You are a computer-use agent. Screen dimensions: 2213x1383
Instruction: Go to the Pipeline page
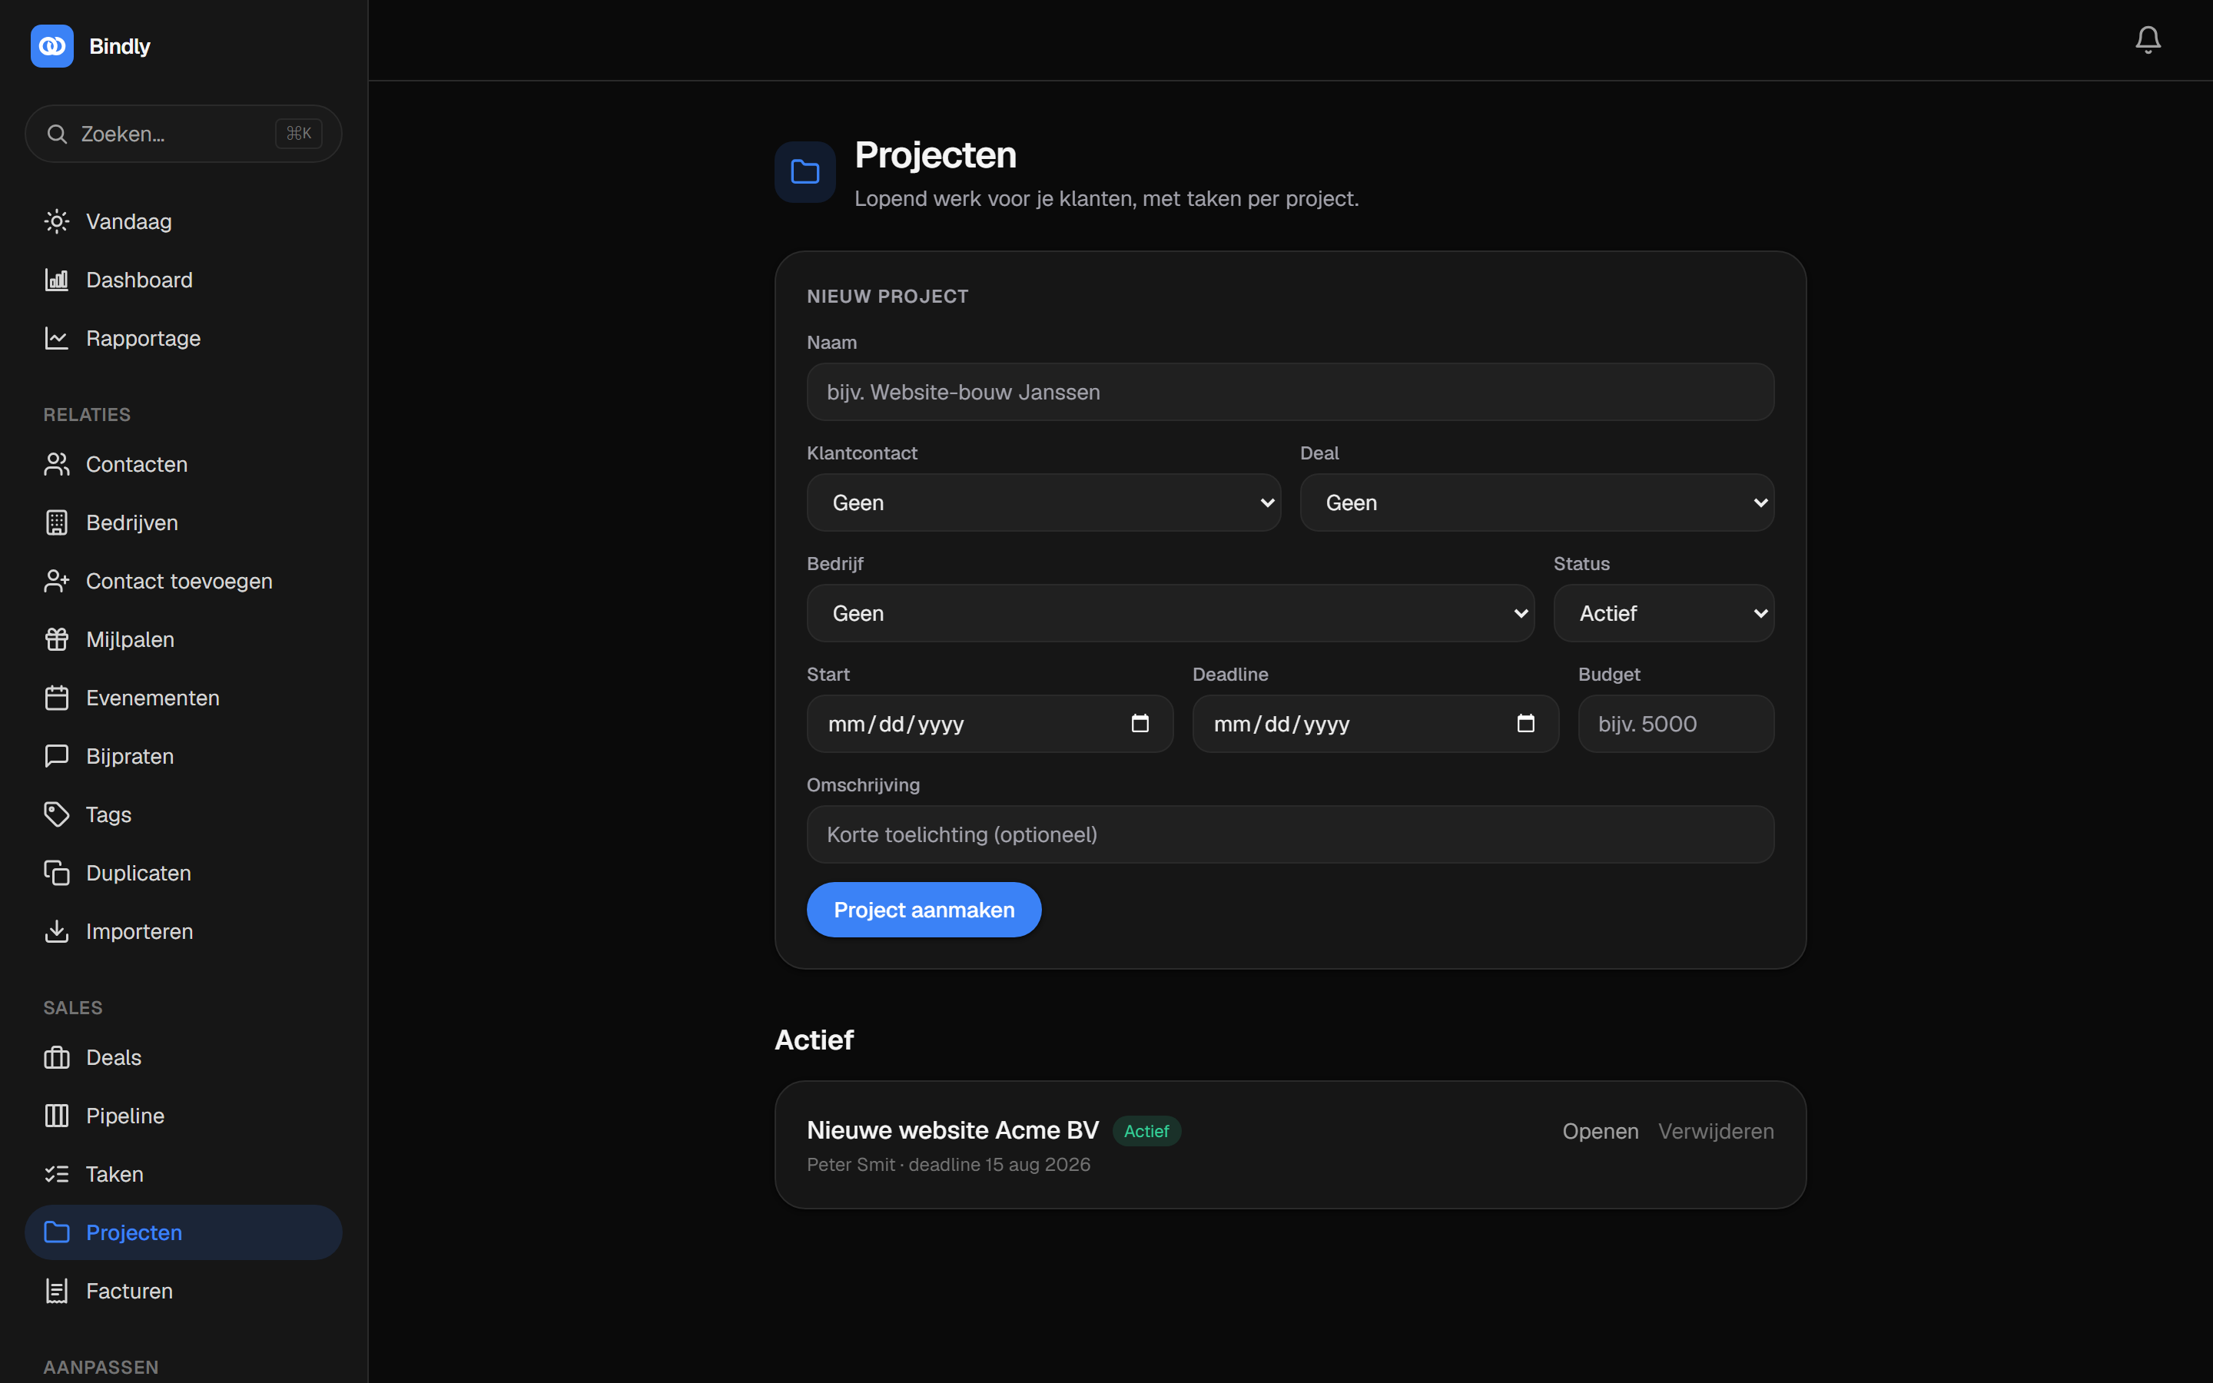pyautogui.click(x=183, y=1116)
